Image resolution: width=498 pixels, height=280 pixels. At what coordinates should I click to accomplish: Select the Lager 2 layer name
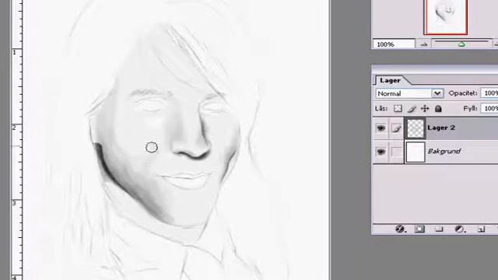tap(441, 128)
